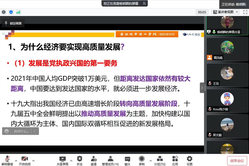
Task: Open the 聊天 chat panel
Action: point(127,160)
